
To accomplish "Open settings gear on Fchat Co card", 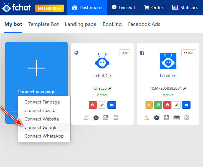I will tap(116, 118).
